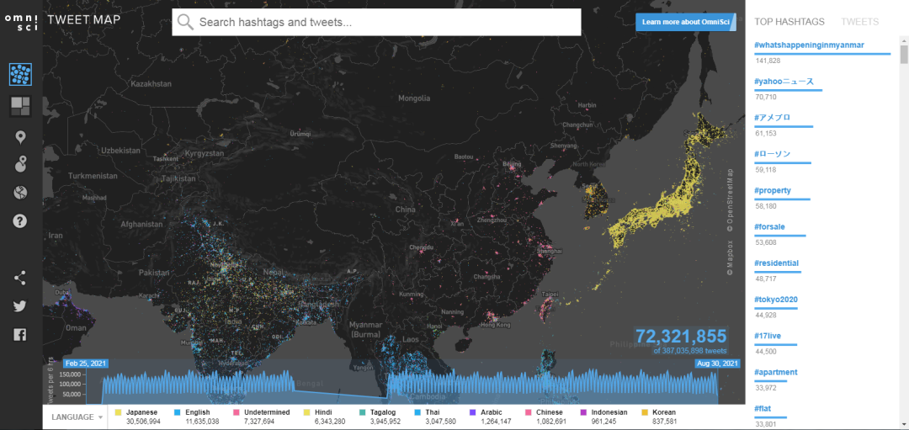This screenshot has width=909, height=430.
Task: Click the 141,828 hashtag count
Action: point(767,61)
